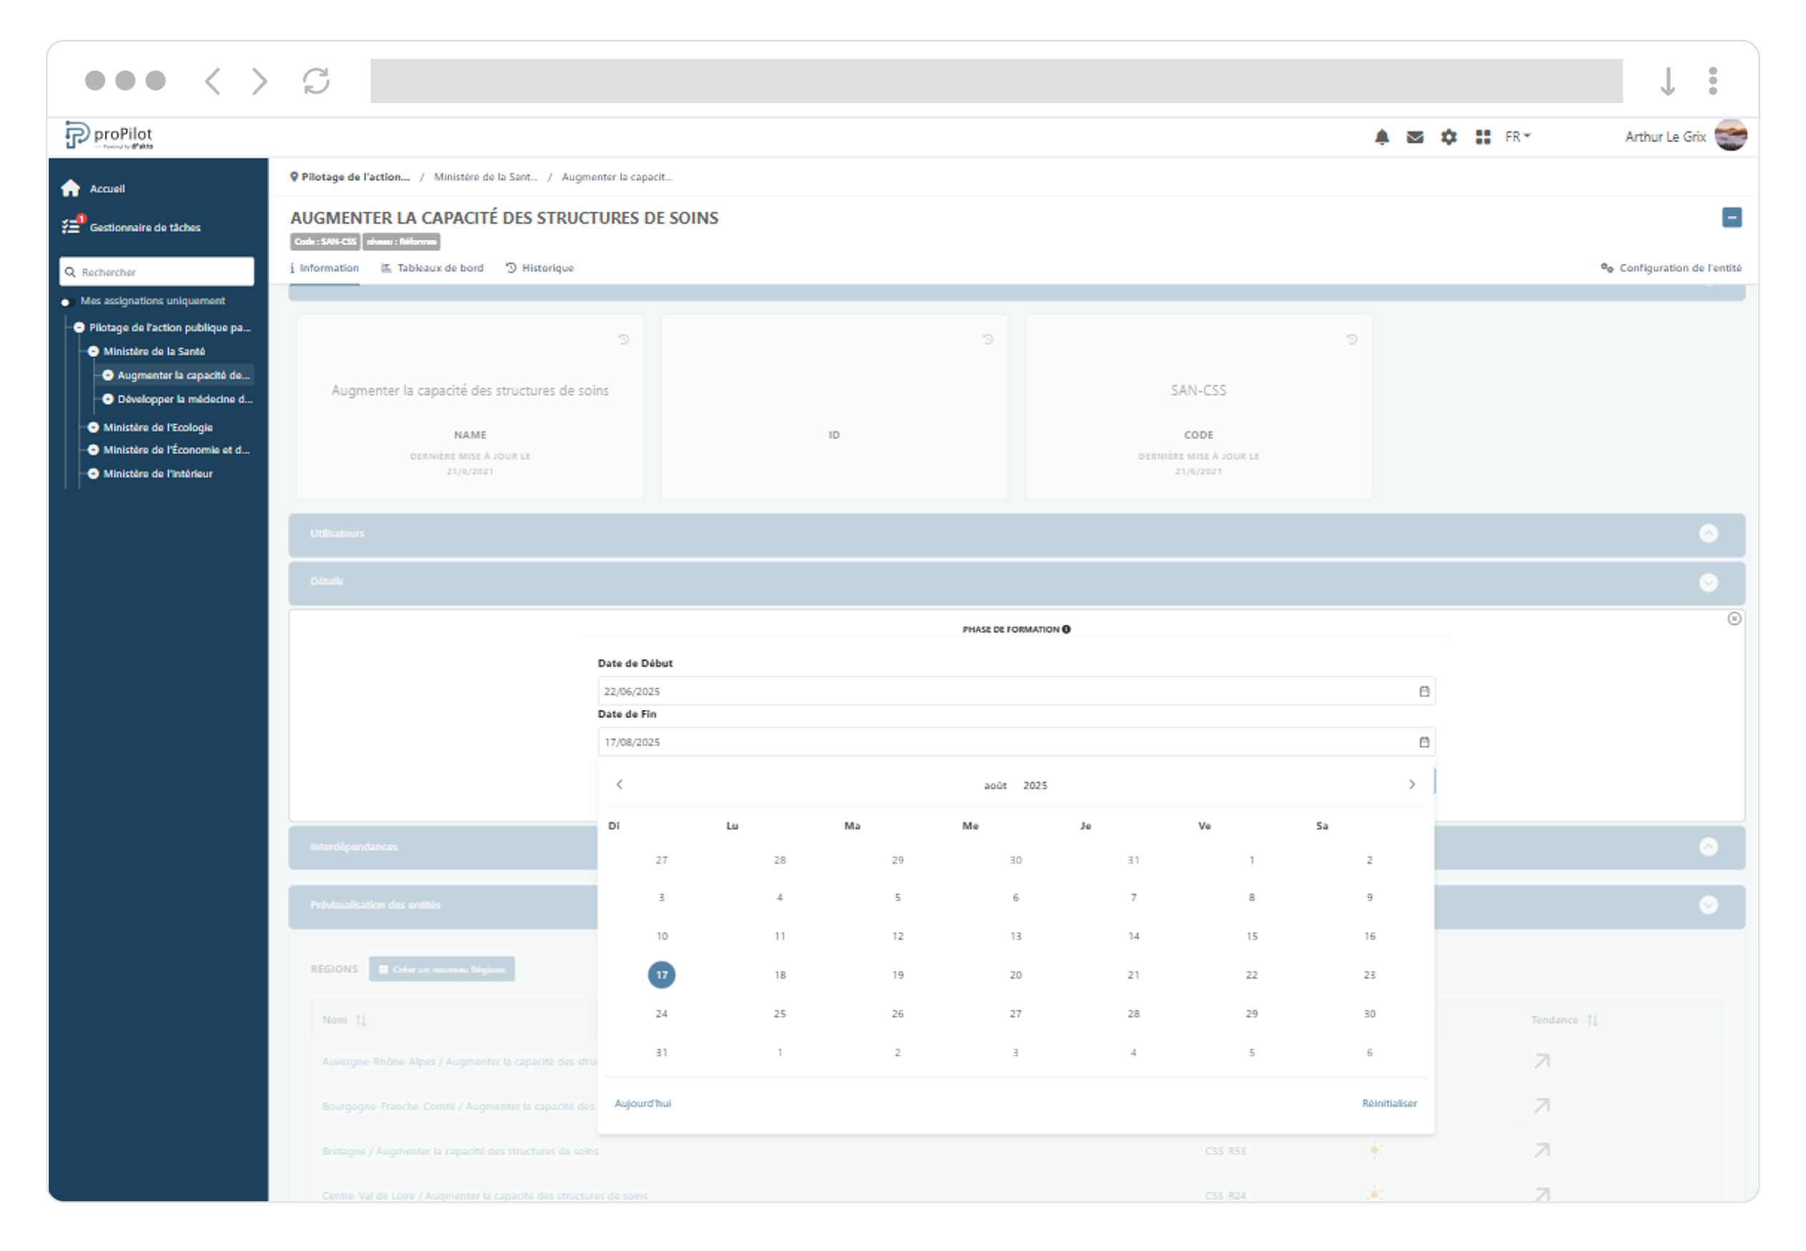Viewport: 1806px width, 1251px height.
Task: Select August 22 in the calendar
Action: 1251,975
